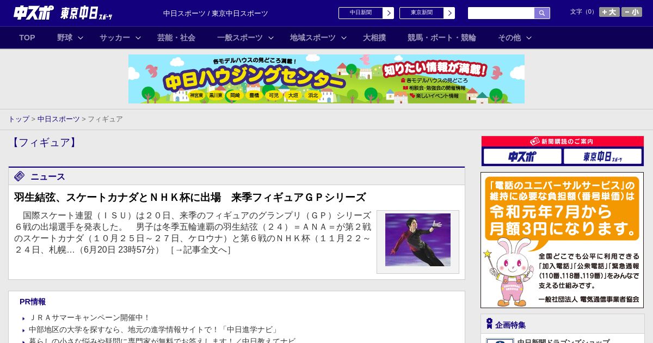Click 東京中日スポーツ subscription button in sidebar
This screenshot has height=343, width=653.
click(603, 157)
